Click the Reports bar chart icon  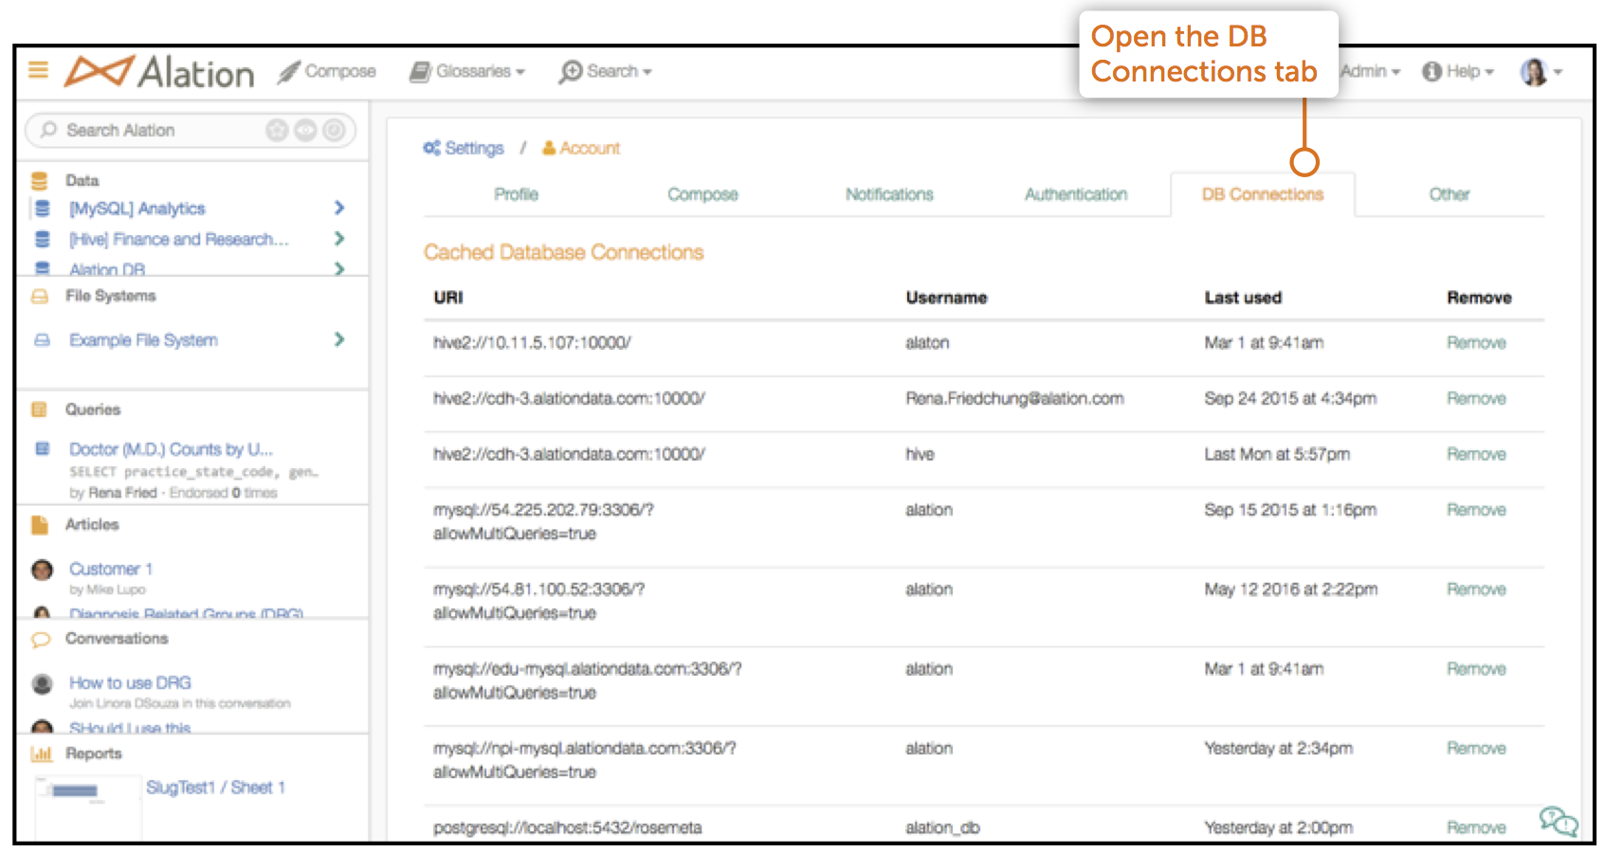(41, 754)
